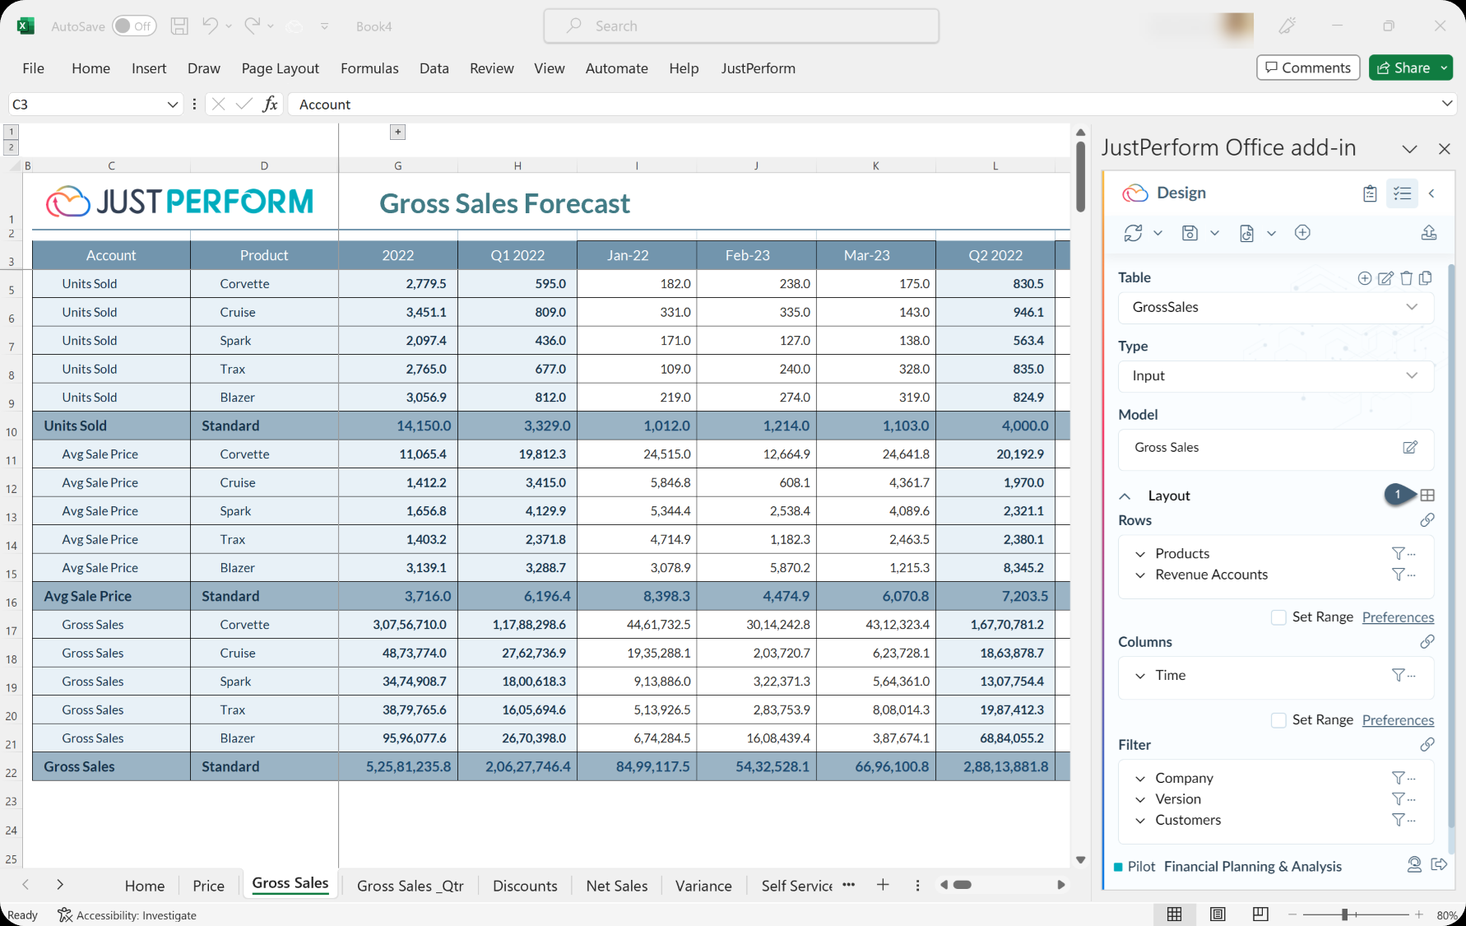Switch to the JustPerform ribbon tab
Screen dimensions: 1466x926
[x=758, y=68]
